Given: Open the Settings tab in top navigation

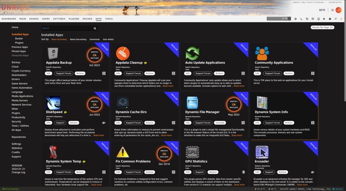Looking at the screenshot, I should (x=59, y=19).
